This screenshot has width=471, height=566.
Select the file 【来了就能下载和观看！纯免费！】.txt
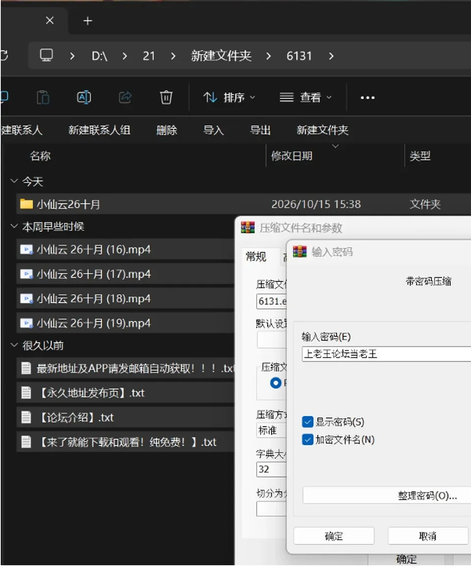click(x=126, y=442)
